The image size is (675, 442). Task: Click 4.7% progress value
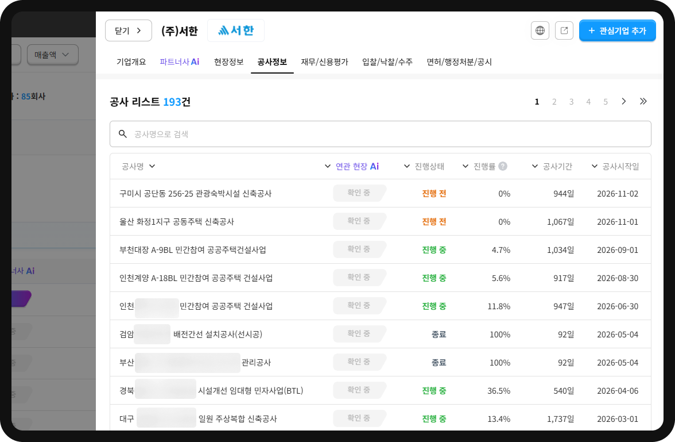coord(501,250)
